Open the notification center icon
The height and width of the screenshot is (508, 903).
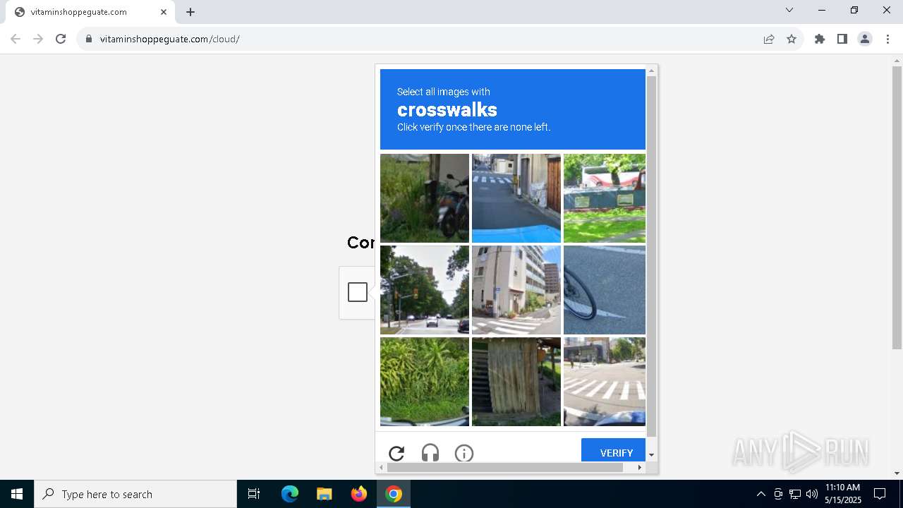[880, 494]
